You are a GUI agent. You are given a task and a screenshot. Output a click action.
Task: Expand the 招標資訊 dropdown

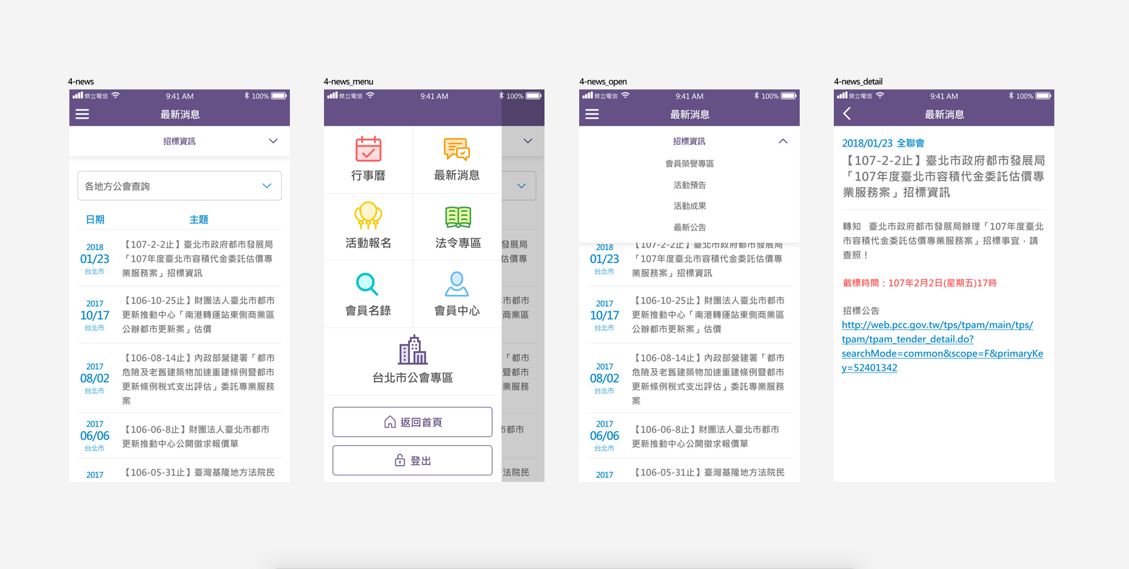point(179,141)
